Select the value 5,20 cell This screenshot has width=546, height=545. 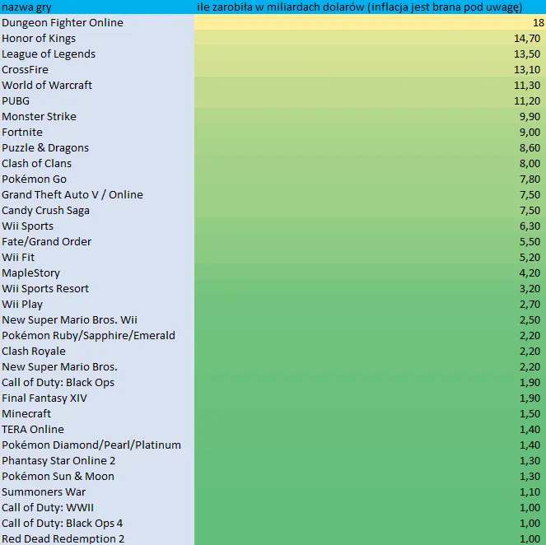pyautogui.click(x=370, y=257)
